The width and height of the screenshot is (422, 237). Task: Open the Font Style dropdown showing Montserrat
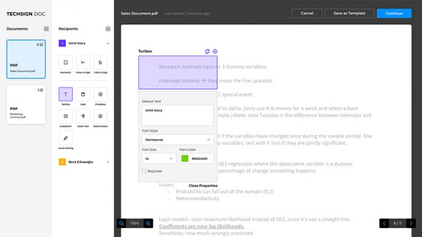pos(178,140)
